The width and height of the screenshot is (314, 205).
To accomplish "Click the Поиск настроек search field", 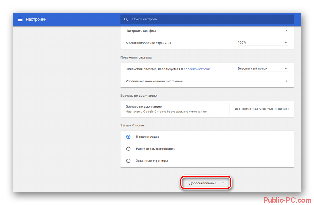I will pyautogui.click(x=207, y=19).
